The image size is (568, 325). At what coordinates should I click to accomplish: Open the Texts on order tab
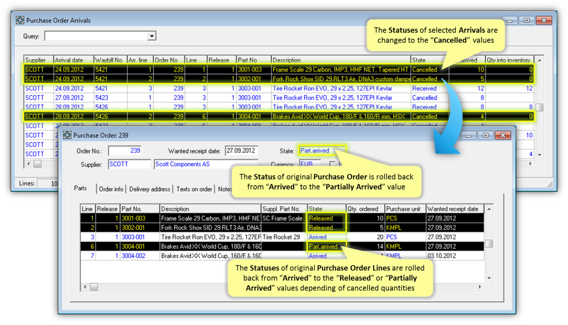pyautogui.click(x=194, y=189)
